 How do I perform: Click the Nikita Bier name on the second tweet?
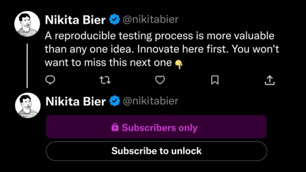tap(76, 101)
